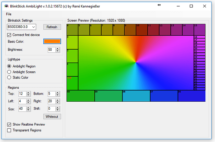Select preview region 37 in bottom row
This screenshot has width=215, height=142.
point(164,96)
